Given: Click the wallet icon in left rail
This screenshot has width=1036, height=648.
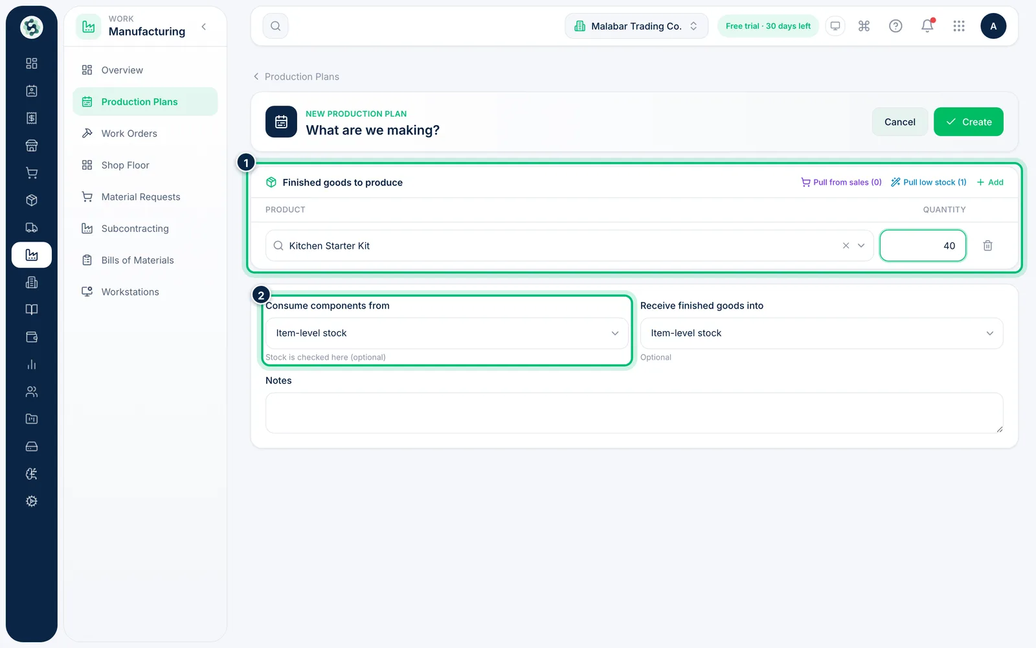Looking at the screenshot, I should click(31, 337).
